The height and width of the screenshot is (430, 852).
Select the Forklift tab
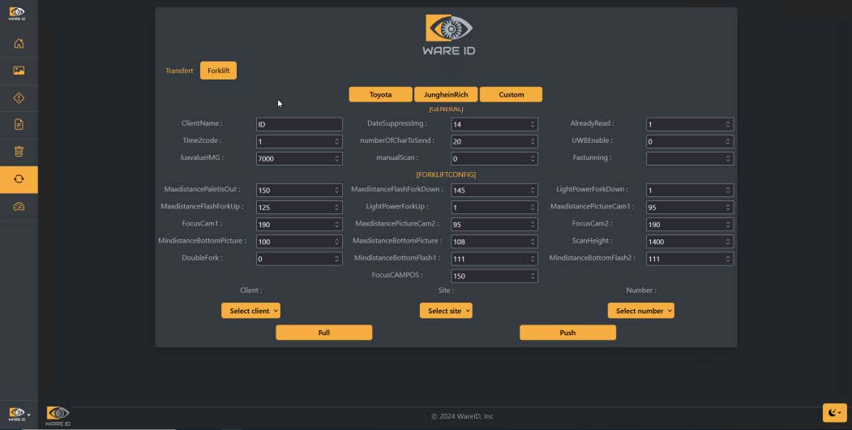click(218, 71)
